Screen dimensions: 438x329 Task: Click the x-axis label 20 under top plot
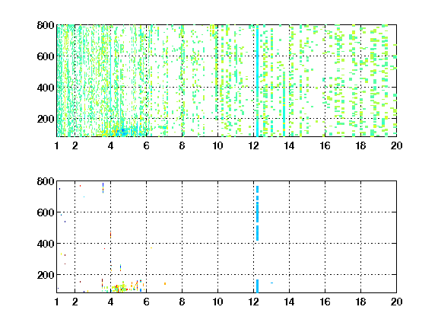click(396, 145)
